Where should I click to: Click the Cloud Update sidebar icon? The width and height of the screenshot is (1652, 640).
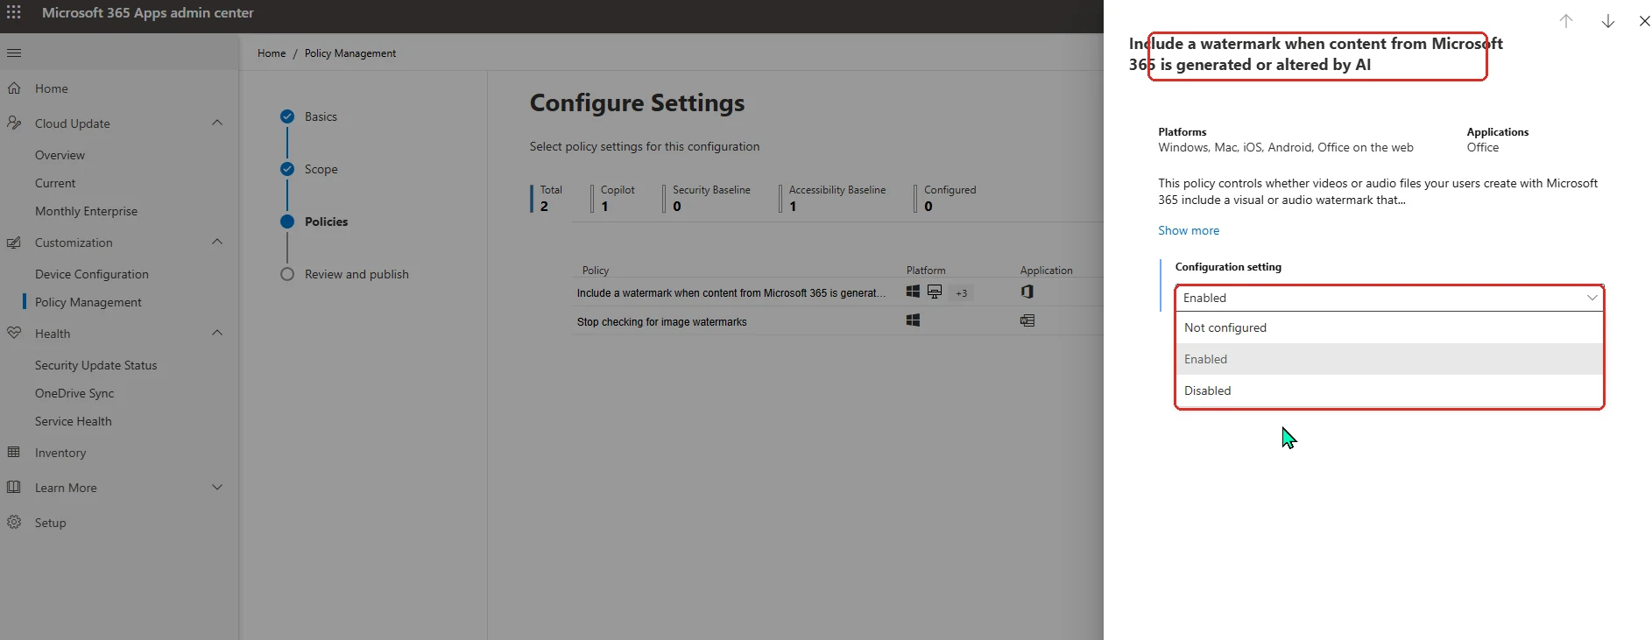point(14,123)
